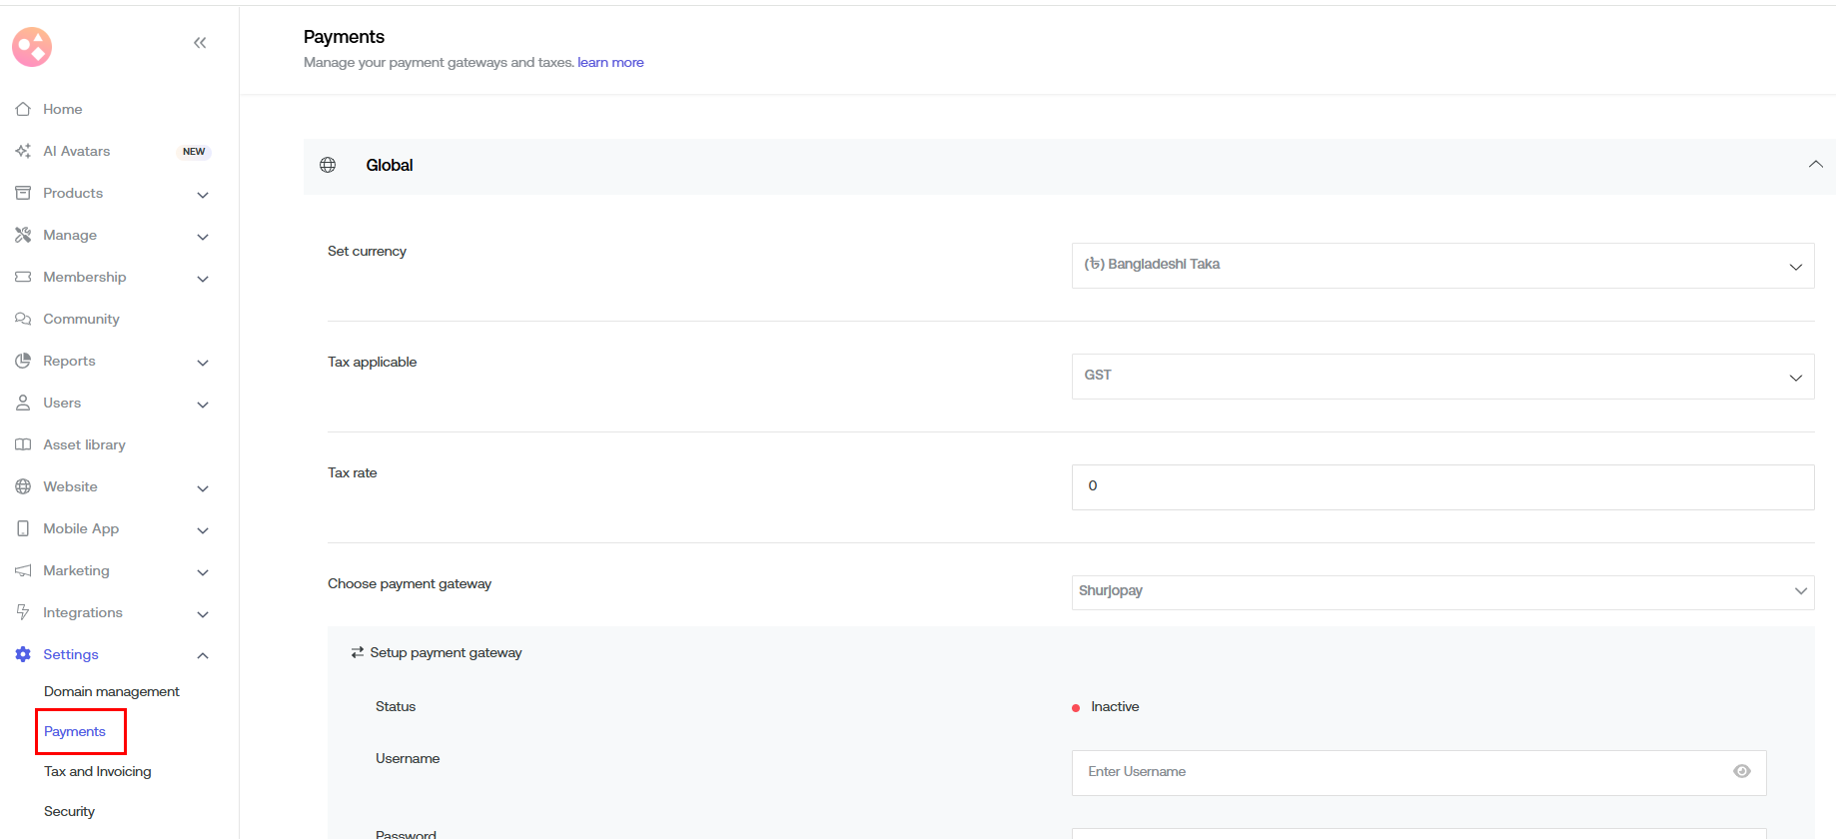Open the Choose payment gateway dropdown
1836x839 pixels.
click(1442, 591)
